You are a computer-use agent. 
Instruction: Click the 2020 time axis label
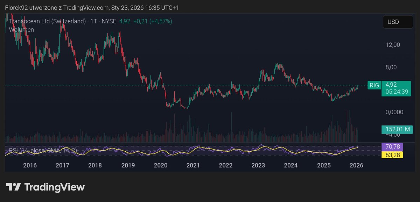[x=161, y=165]
